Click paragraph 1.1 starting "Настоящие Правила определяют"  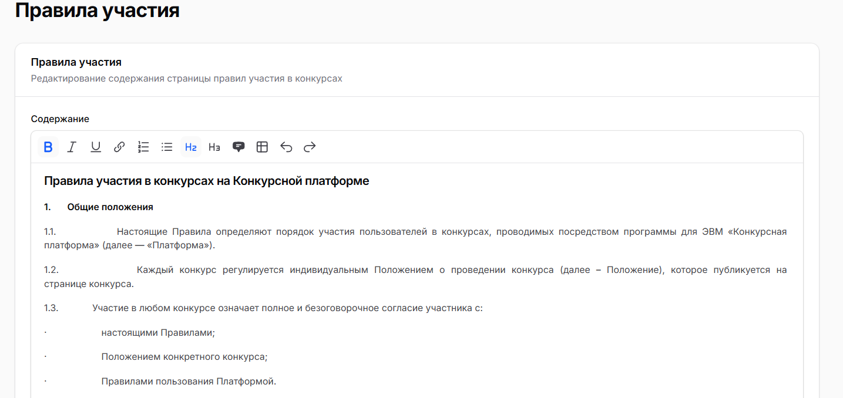tap(415, 238)
